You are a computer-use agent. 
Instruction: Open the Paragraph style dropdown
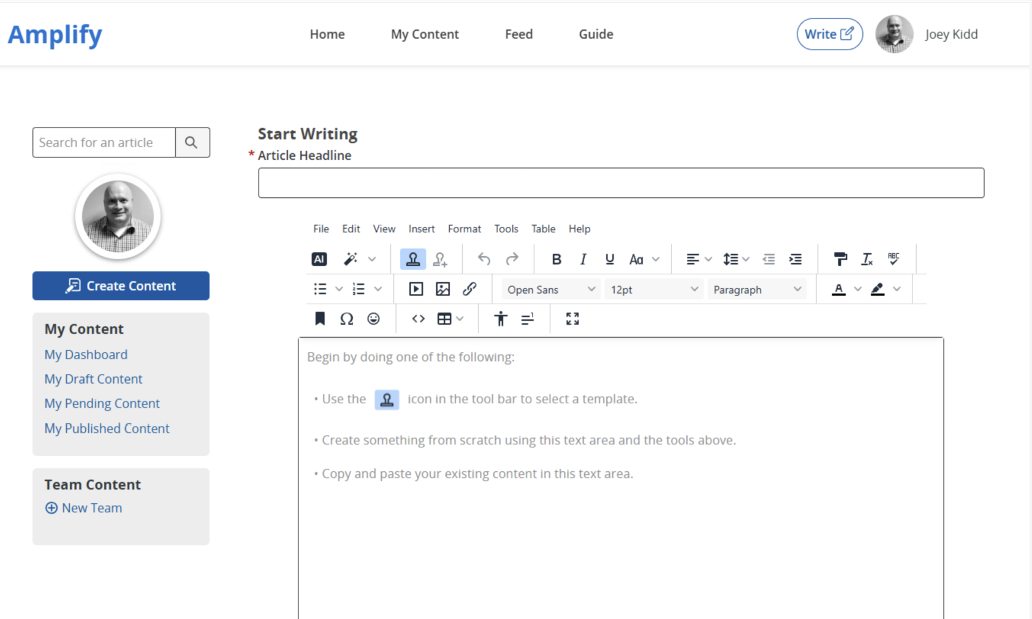pyautogui.click(x=756, y=289)
